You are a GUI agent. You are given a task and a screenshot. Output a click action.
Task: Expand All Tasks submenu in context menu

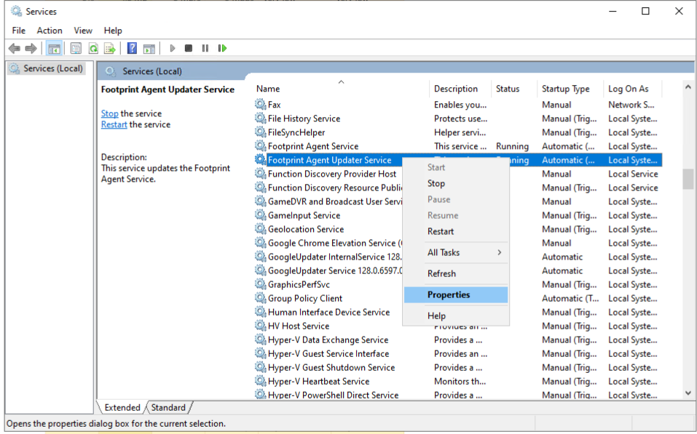click(456, 252)
